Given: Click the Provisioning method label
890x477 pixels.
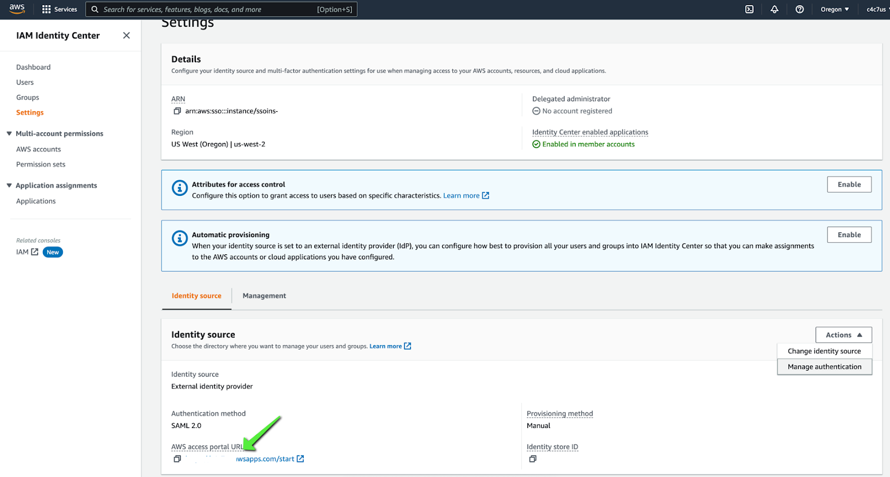Looking at the screenshot, I should tap(560, 414).
